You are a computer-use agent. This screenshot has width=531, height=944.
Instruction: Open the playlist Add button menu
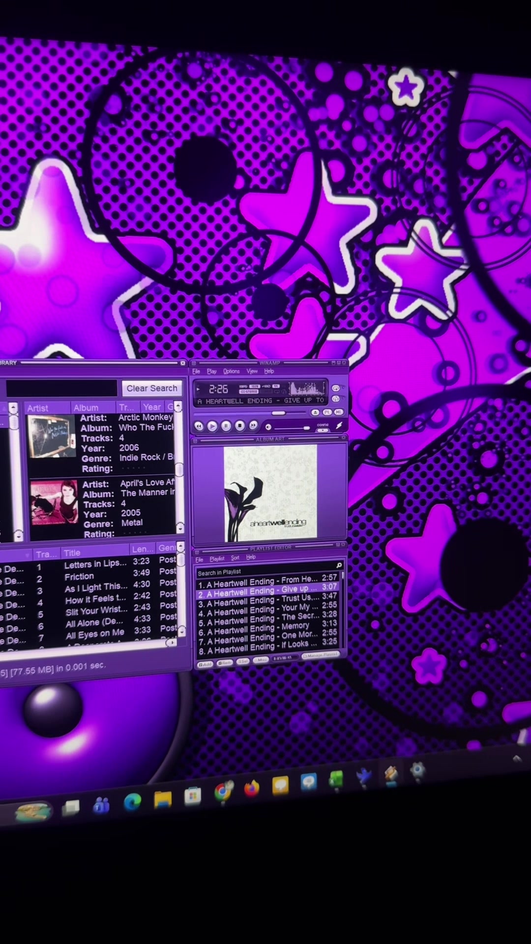[205, 664]
